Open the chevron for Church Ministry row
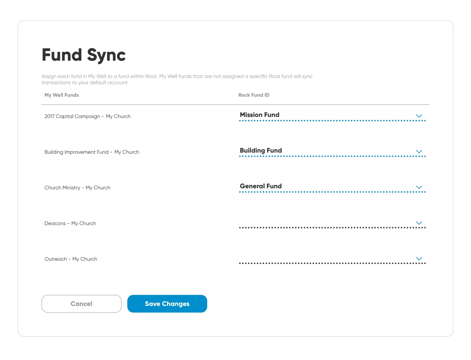 click(x=419, y=187)
